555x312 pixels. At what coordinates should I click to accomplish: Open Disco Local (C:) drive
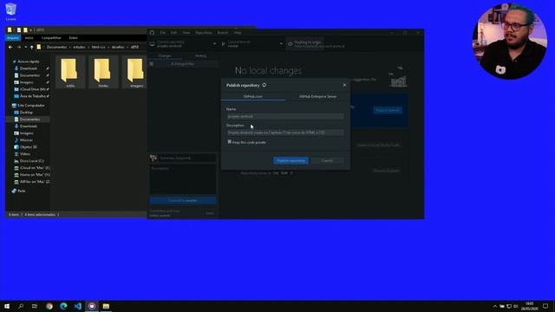(x=32, y=161)
